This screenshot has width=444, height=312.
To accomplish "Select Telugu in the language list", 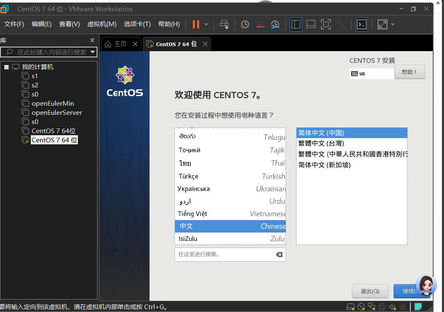I will coord(230,136).
